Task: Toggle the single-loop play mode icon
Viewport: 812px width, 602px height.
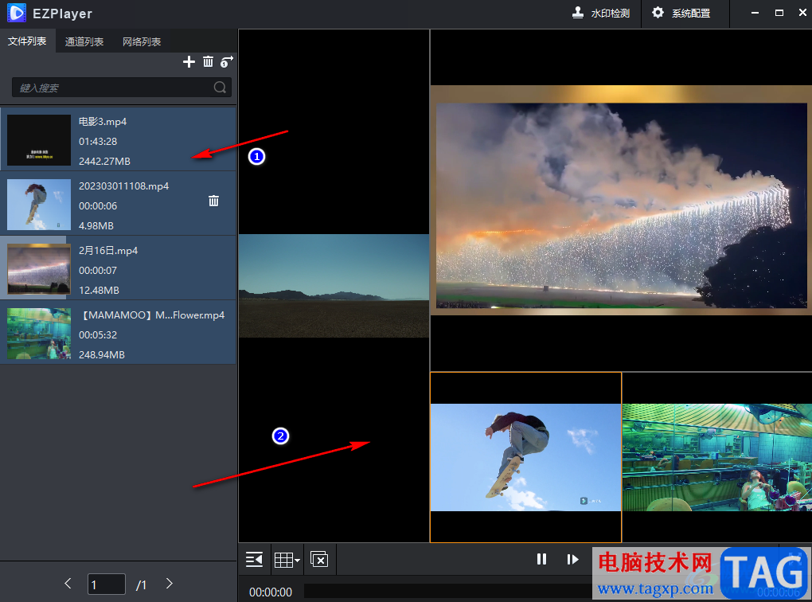Action: coord(228,62)
